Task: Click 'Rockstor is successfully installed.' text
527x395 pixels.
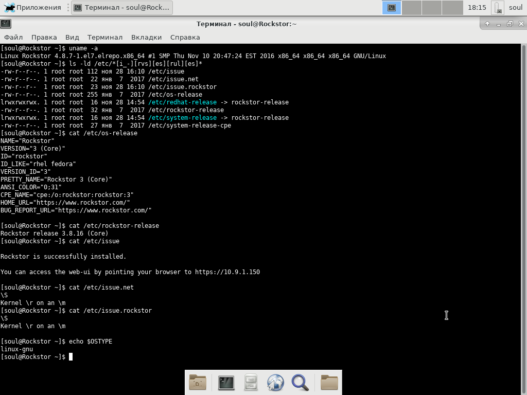Action: pyautogui.click(x=63, y=257)
